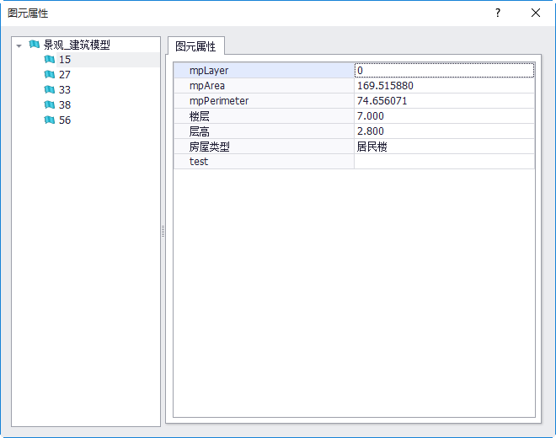Select tree item 56
Image resolution: width=556 pixels, height=438 pixels.
tap(65, 120)
